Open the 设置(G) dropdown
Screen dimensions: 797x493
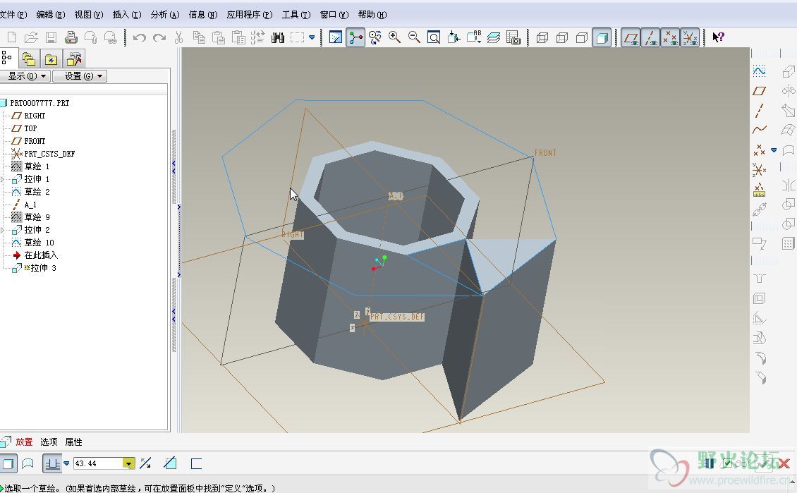pos(80,76)
